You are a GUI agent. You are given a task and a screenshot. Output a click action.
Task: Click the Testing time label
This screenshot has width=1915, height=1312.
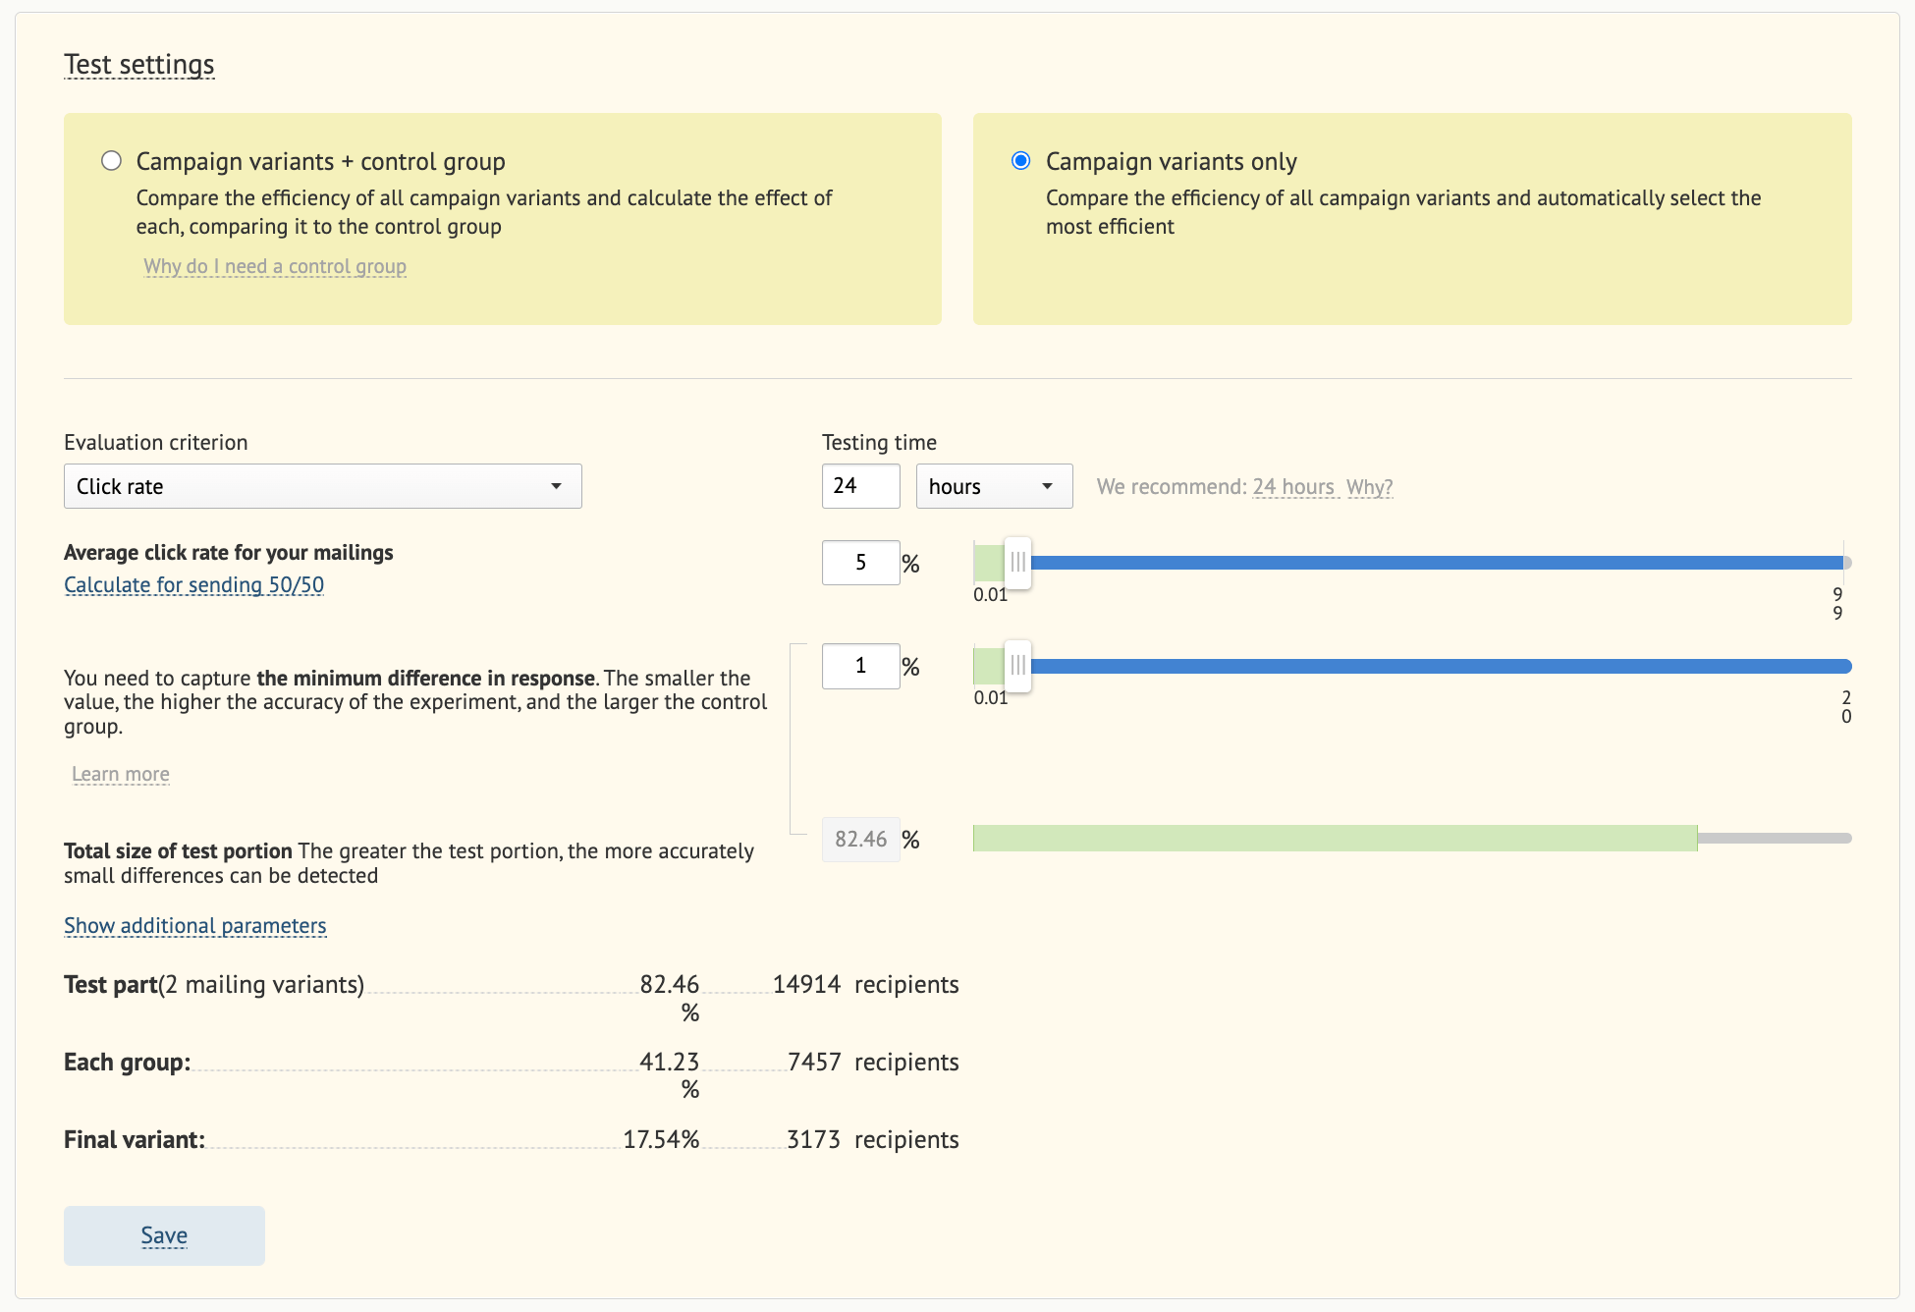(x=879, y=443)
